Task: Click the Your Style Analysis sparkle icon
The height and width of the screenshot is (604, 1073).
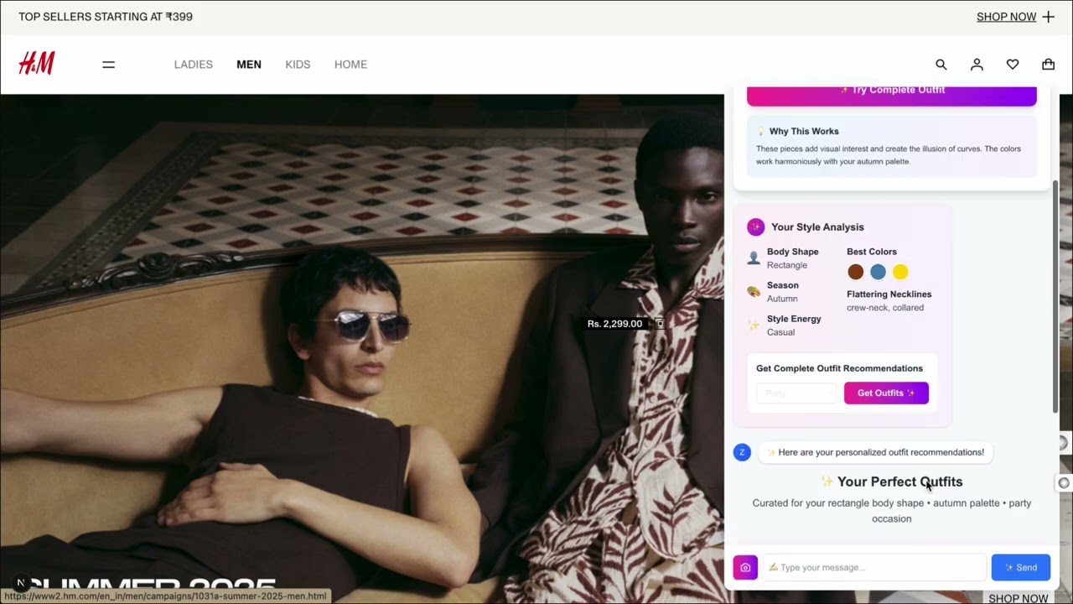Action: [755, 226]
